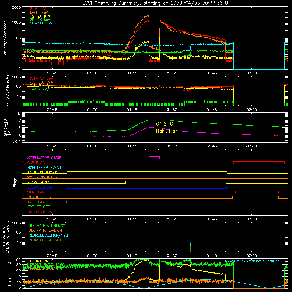Click the Absolute geomagnetic latitude label

point(252,261)
